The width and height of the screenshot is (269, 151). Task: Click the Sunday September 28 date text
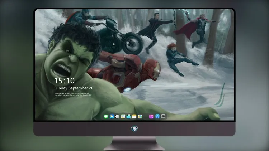pos(74,88)
